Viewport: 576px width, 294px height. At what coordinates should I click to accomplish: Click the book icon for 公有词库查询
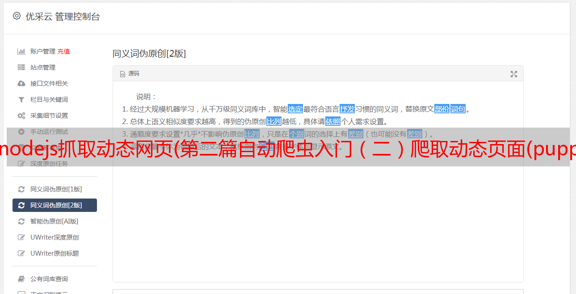point(21,279)
